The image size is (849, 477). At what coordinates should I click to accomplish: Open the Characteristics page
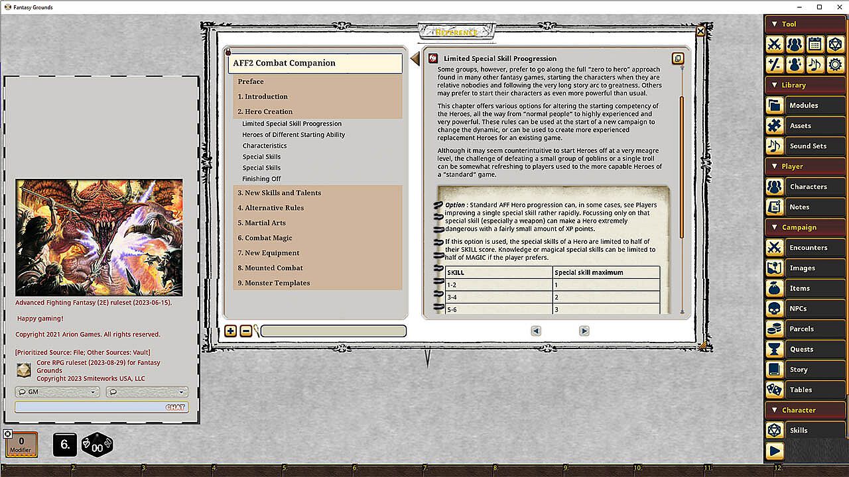(265, 146)
